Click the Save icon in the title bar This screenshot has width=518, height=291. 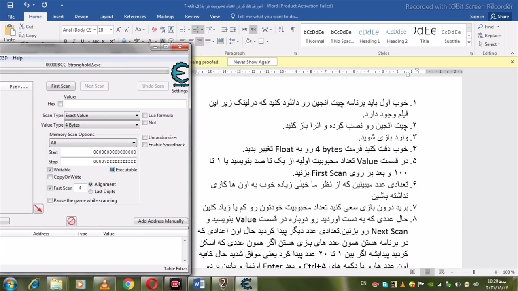[x=10, y=5]
